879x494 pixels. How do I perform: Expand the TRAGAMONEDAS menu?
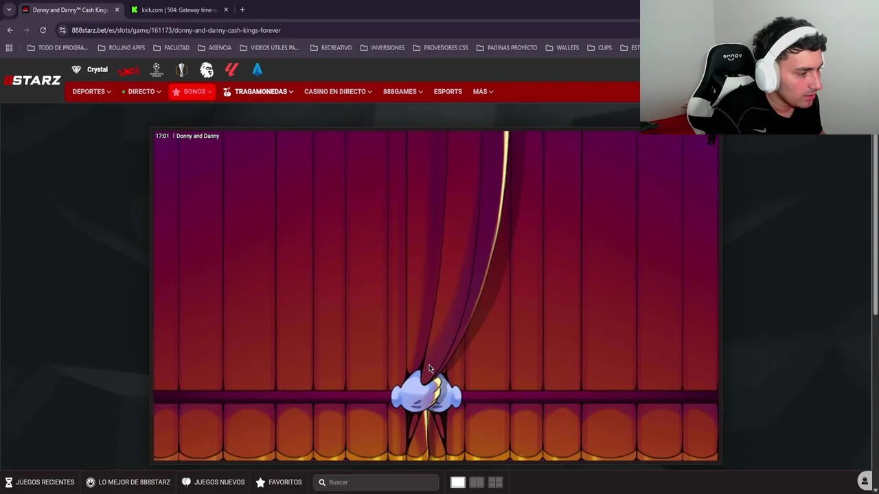(258, 91)
